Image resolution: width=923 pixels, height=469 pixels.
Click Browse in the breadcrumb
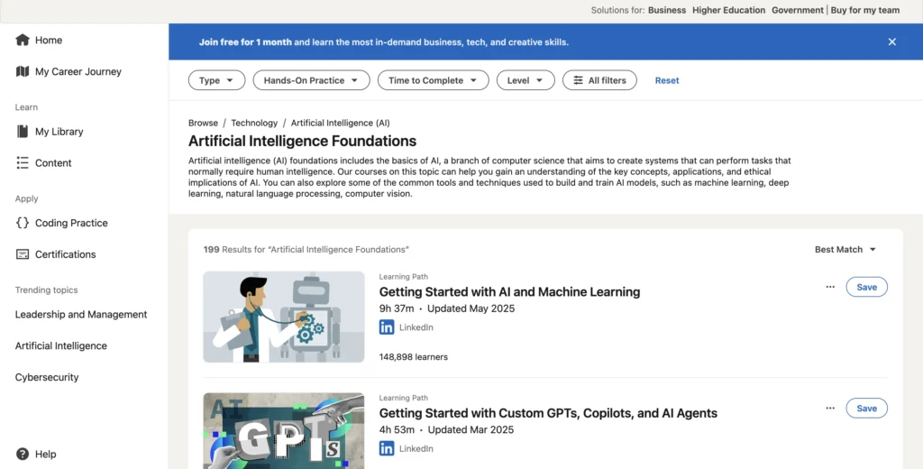tap(203, 123)
